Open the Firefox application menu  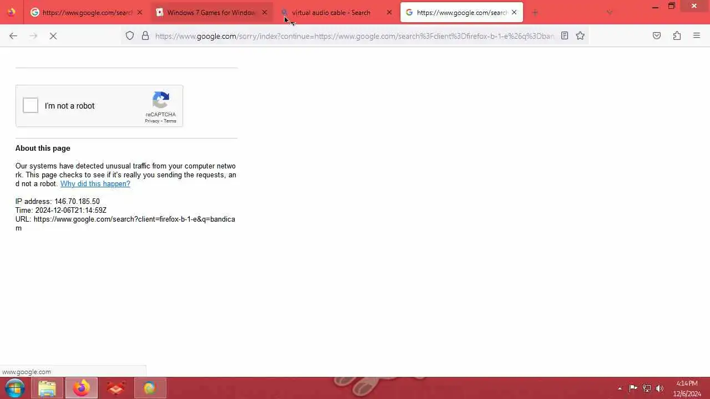tap(697, 35)
